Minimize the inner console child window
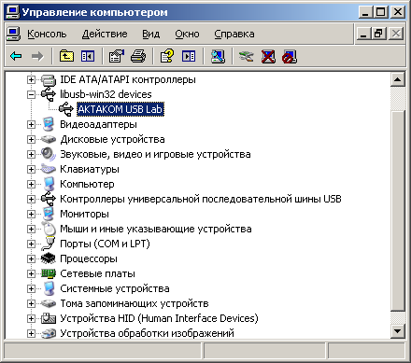Viewport: 411px width, 363px height. point(363,34)
